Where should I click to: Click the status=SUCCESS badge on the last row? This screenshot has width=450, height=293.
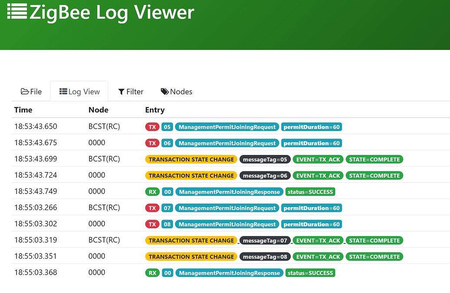tap(310, 273)
